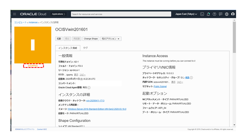
Task: Click the scrollbar down arrow
Action: coord(234,125)
